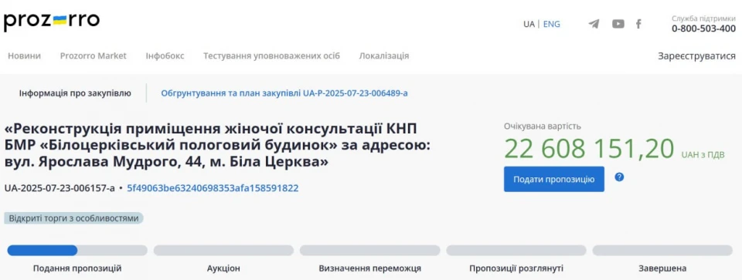This screenshot has height=280, width=742.
Task: Open the YouTube channel icon
Action: (x=618, y=24)
